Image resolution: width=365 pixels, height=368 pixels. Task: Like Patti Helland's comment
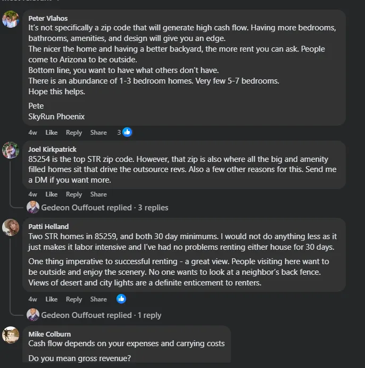tap(52, 299)
